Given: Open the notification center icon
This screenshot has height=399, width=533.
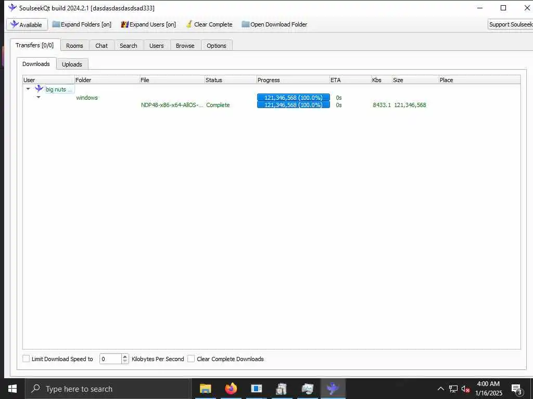Looking at the screenshot, I should tap(517, 389).
